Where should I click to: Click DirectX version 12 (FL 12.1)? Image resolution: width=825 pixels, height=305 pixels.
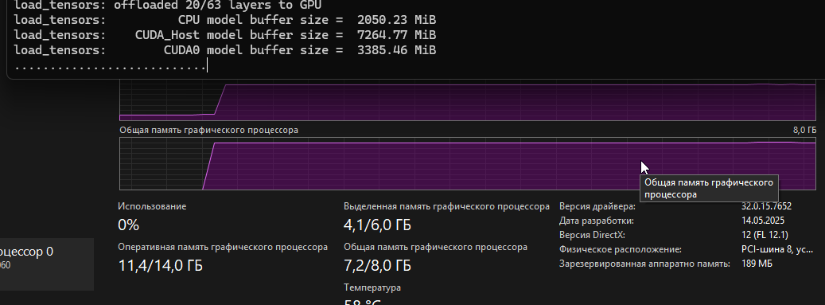765,235
